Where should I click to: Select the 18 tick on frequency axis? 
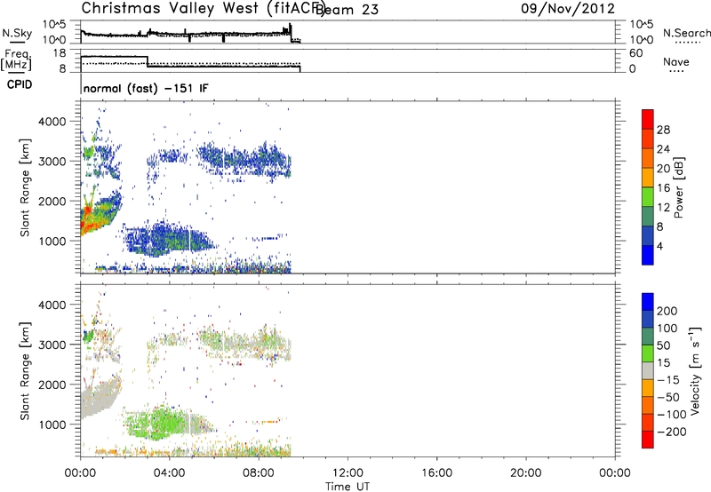click(60, 53)
